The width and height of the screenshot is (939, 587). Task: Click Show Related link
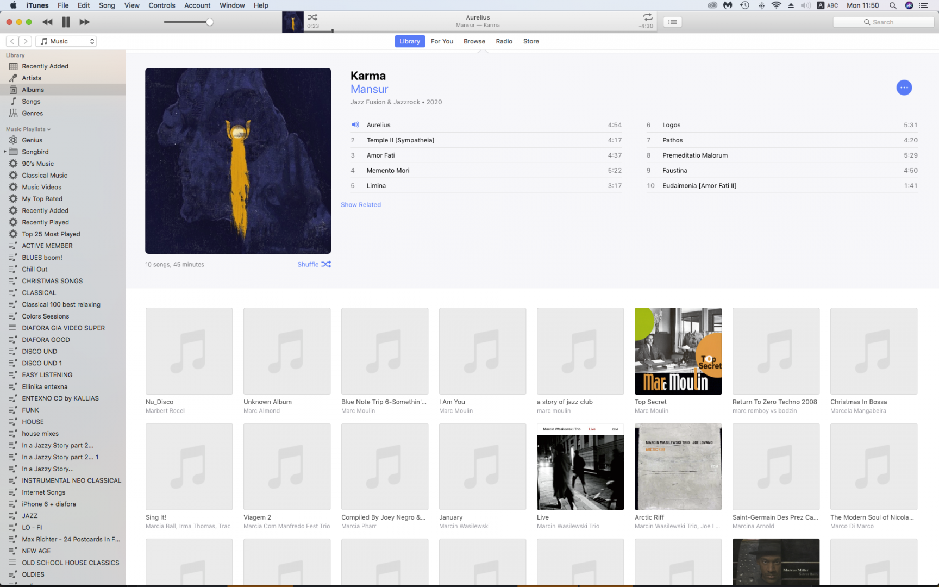click(361, 205)
